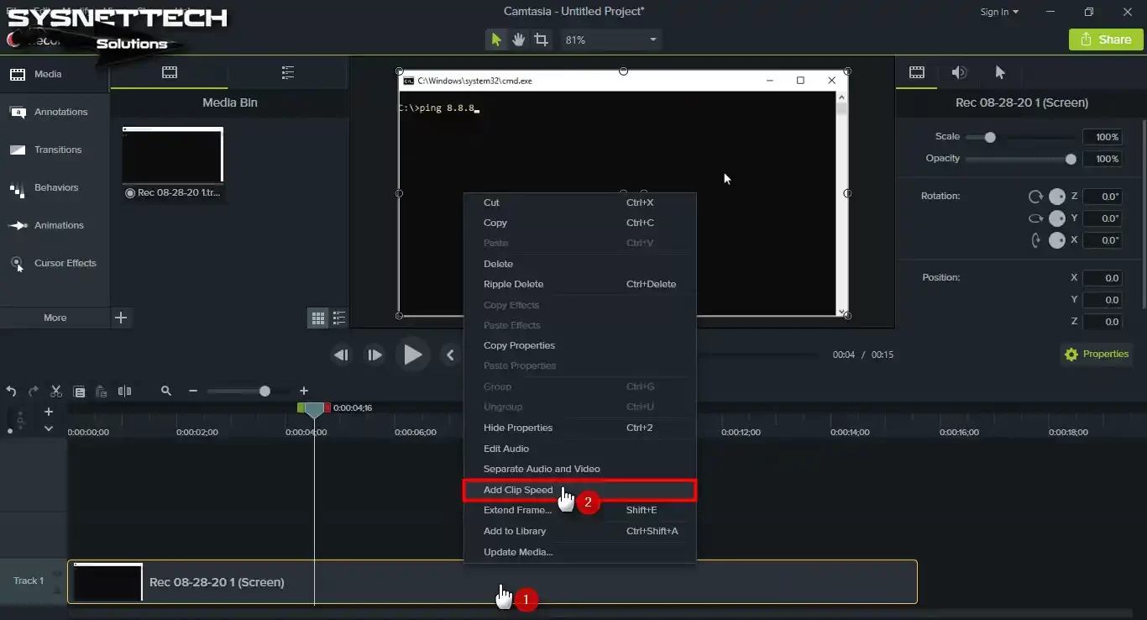Click the Rotation Y dial

click(x=1057, y=218)
